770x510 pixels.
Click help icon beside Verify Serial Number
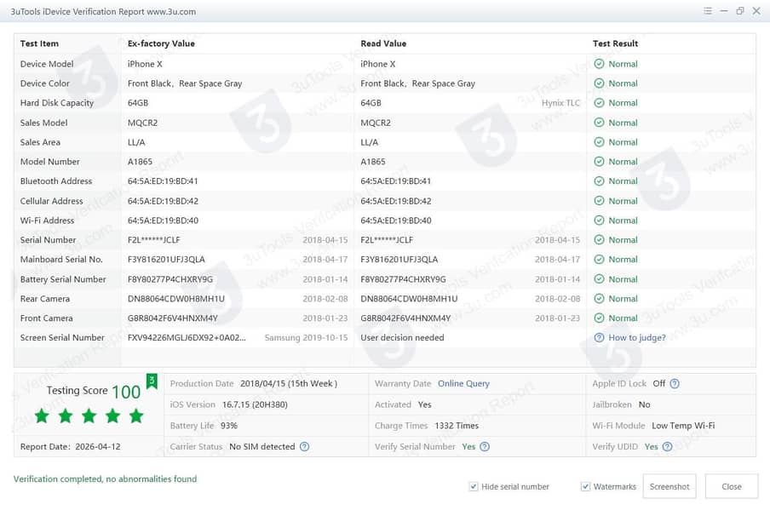[485, 447]
